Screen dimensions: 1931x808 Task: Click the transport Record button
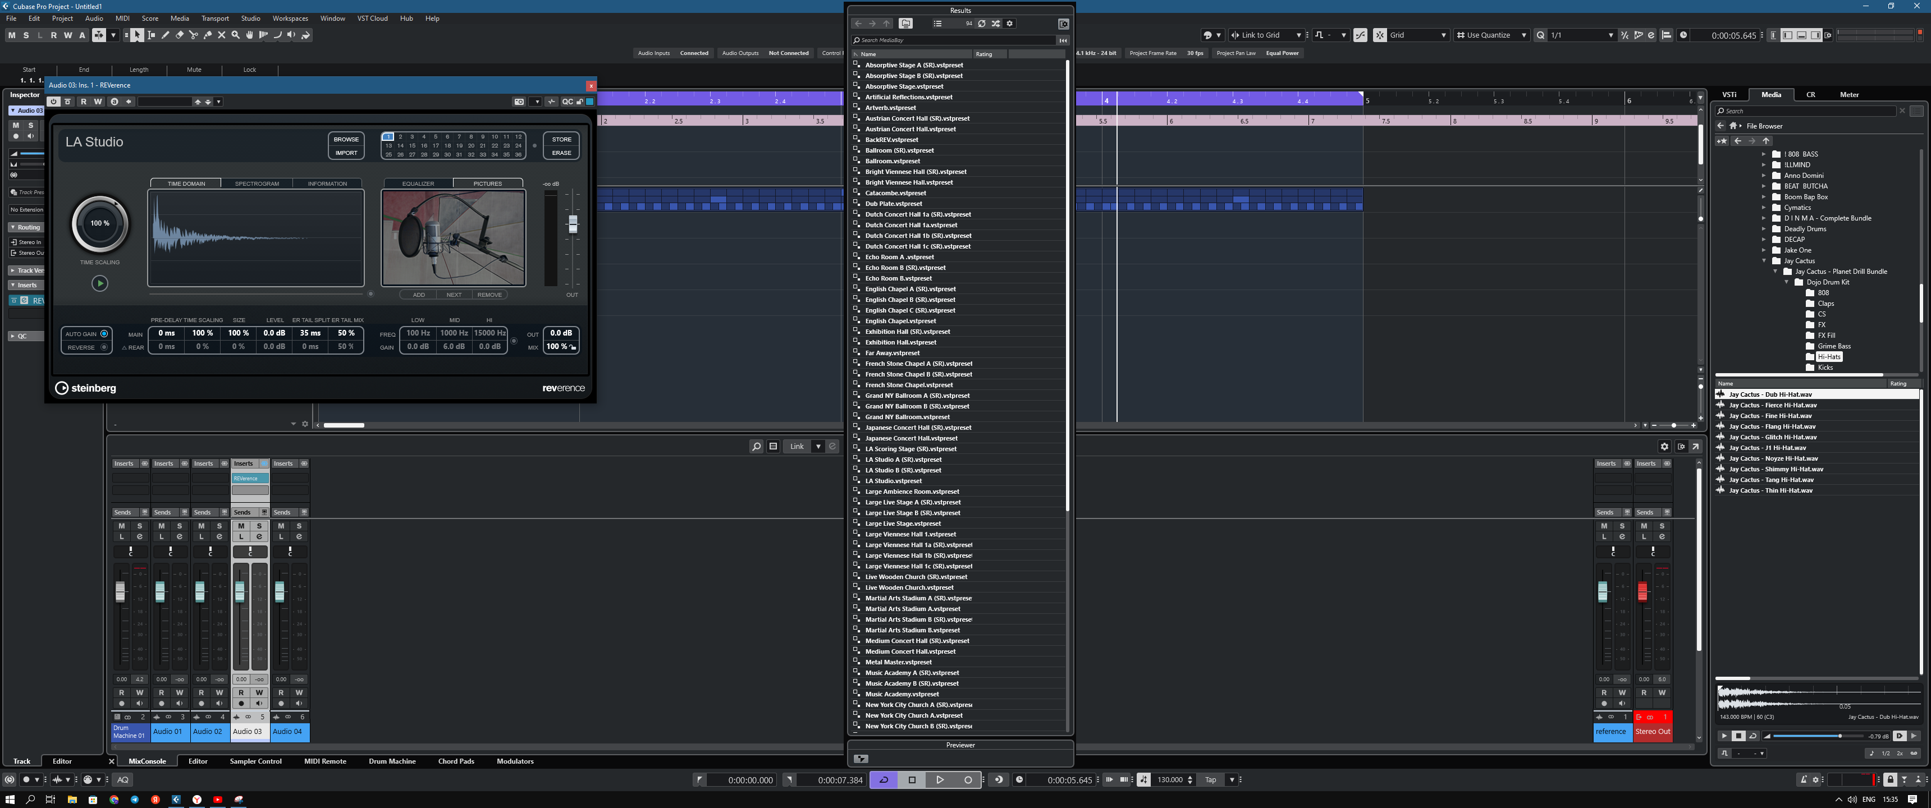(x=968, y=779)
